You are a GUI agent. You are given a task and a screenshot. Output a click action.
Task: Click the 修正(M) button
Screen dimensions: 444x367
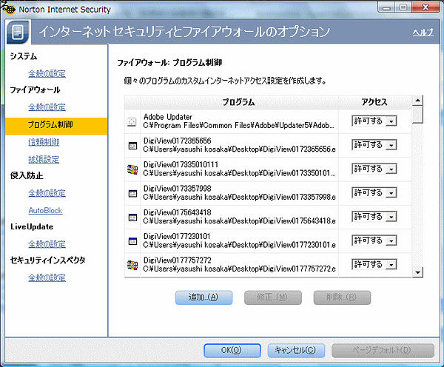click(273, 297)
